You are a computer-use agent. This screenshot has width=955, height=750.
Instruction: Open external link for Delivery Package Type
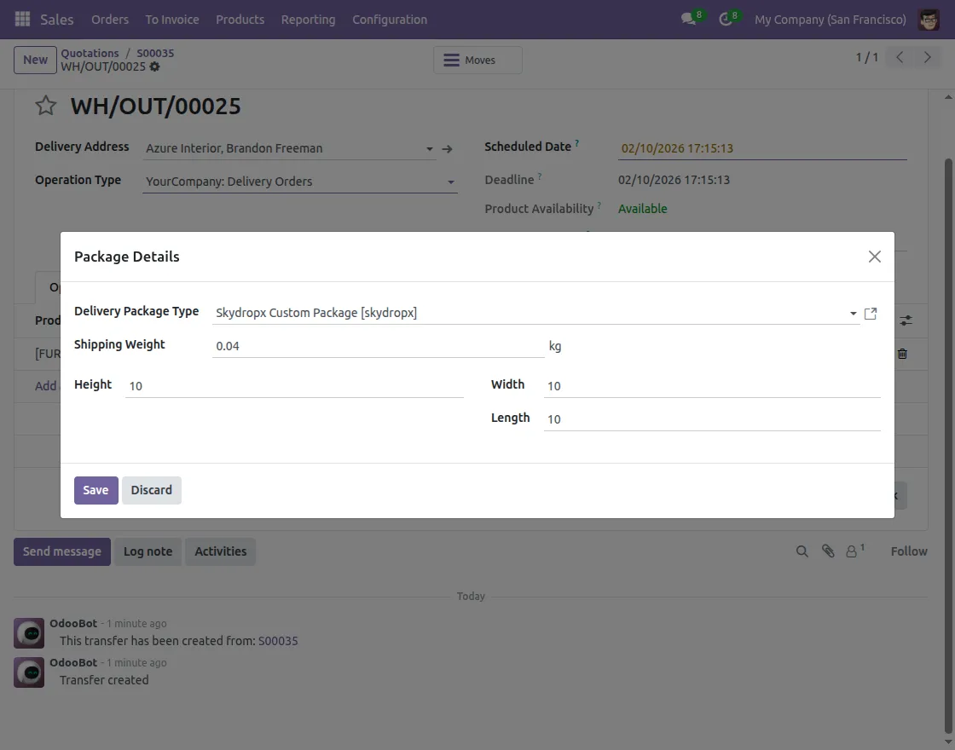point(870,314)
